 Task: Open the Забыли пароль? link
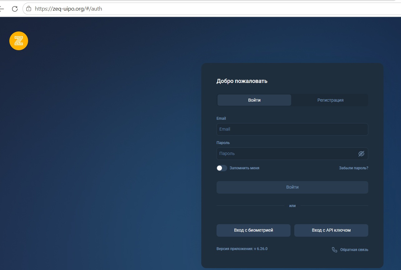coord(354,168)
